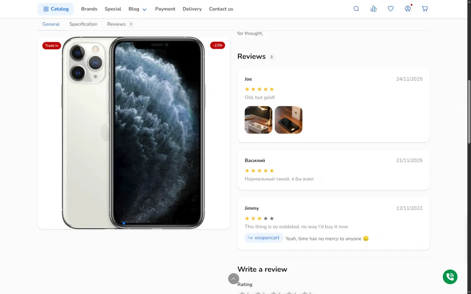
Task: Click the blue image slider dot
Action: [x=124, y=223]
